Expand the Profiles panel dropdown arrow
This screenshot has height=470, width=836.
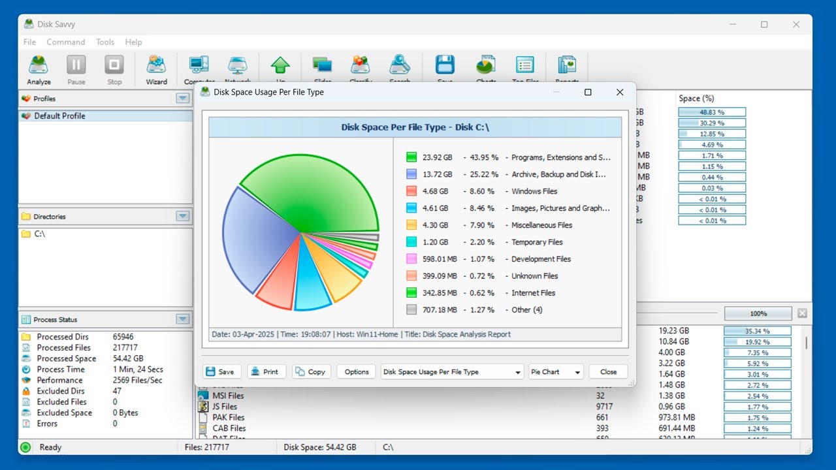[182, 99]
